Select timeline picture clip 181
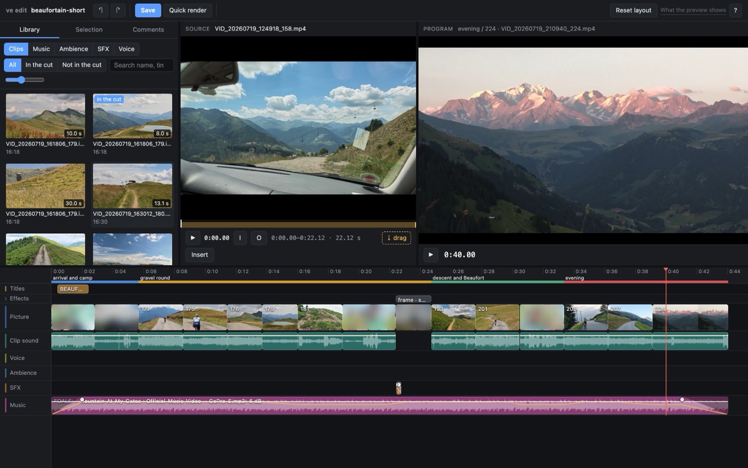Image resolution: width=748 pixels, height=468 pixels. (x=320, y=317)
